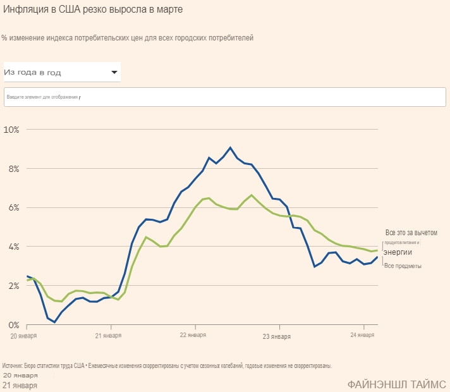Click the blue line's lowest point near 0%
The height and width of the screenshot is (392, 450).
point(54,322)
